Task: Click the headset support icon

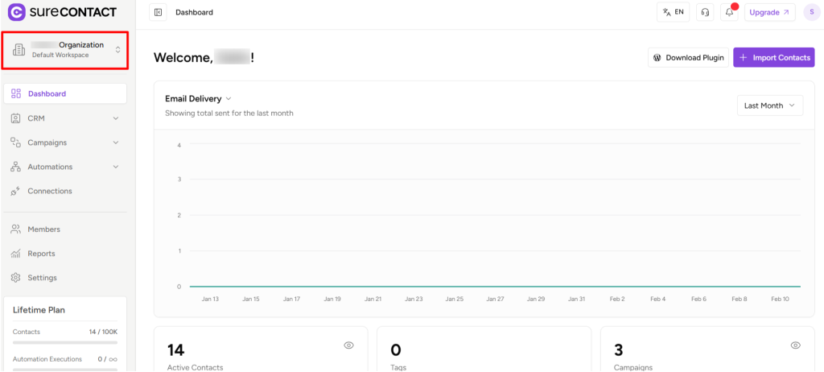Action: [705, 12]
